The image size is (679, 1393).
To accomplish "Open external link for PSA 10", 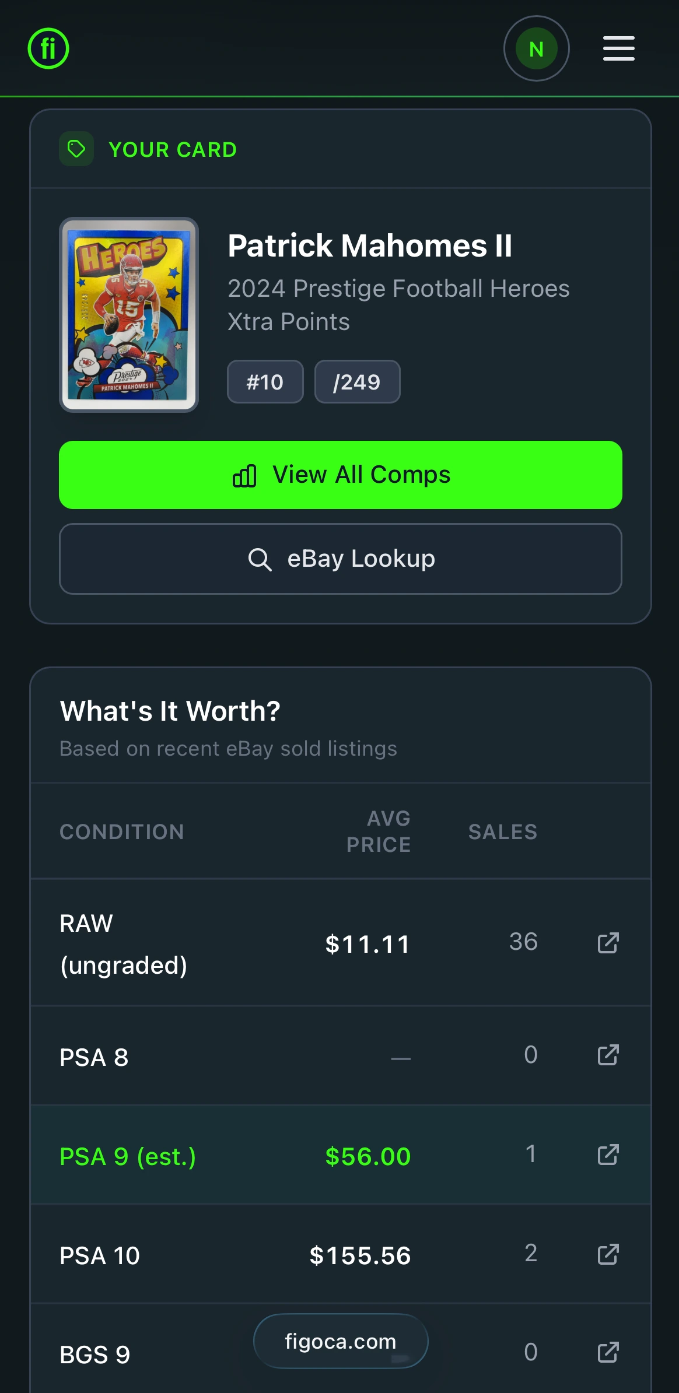I will 608,1254.
